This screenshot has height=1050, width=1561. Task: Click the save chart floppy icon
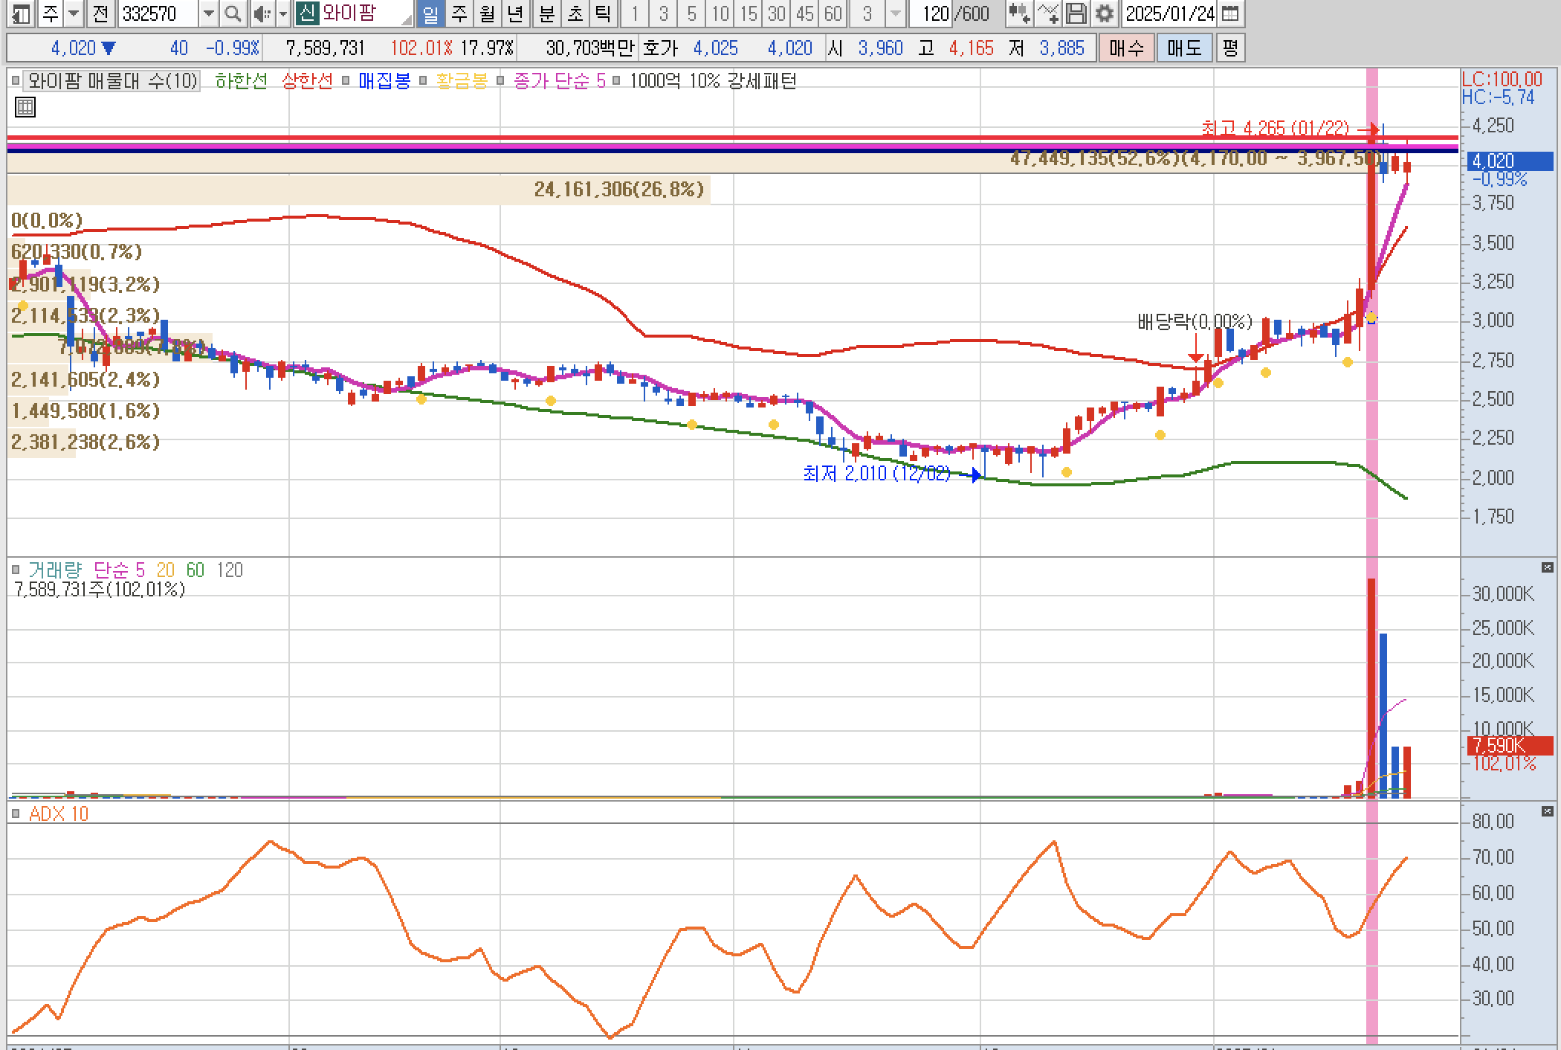tap(1076, 13)
